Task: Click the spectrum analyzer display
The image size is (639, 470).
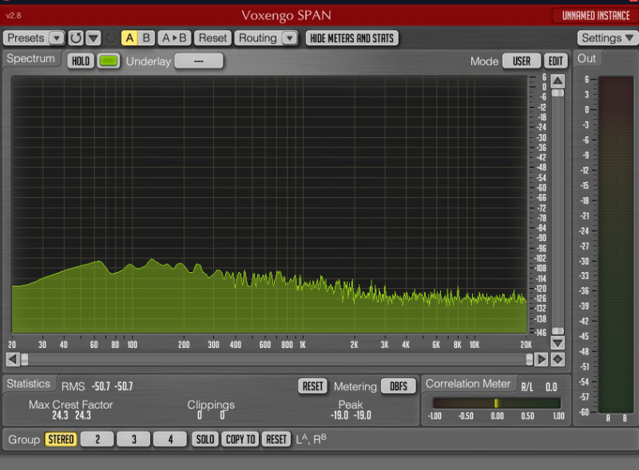Action: tap(269, 204)
